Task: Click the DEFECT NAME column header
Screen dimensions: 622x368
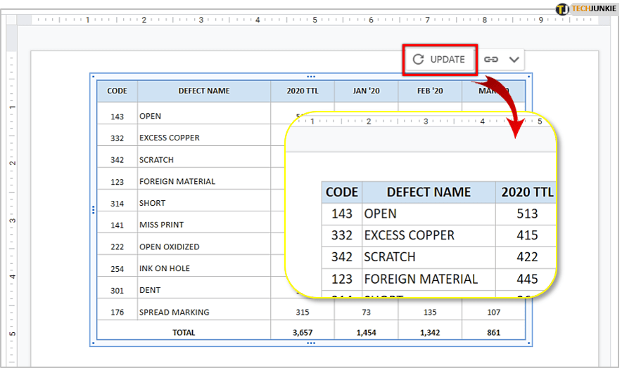Action: pyautogui.click(x=204, y=91)
